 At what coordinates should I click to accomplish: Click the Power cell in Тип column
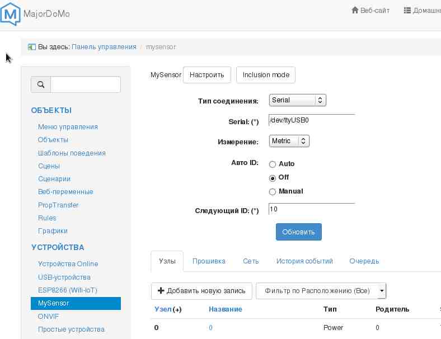334,327
